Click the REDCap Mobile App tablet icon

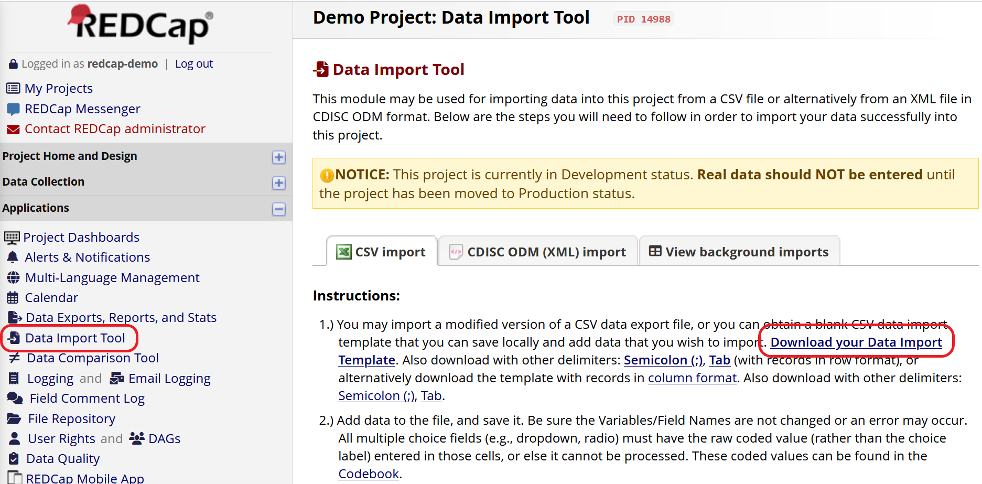click(x=15, y=477)
